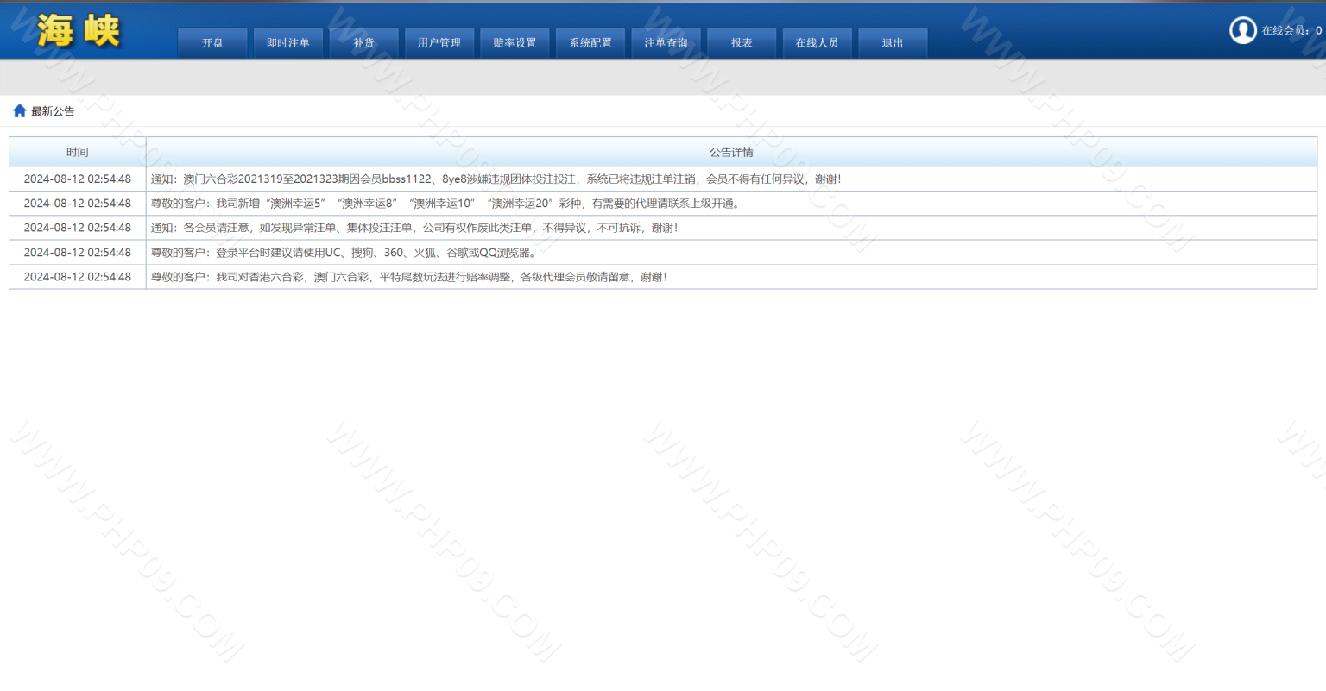Viewport: 1326px width, 691px height.
Task: Open the 开盘 menu
Action: click(212, 43)
